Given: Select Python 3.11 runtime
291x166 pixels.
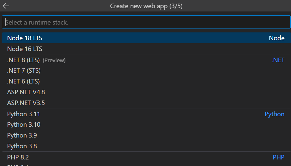Looking at the screenshot, I should tap(24, 114).
